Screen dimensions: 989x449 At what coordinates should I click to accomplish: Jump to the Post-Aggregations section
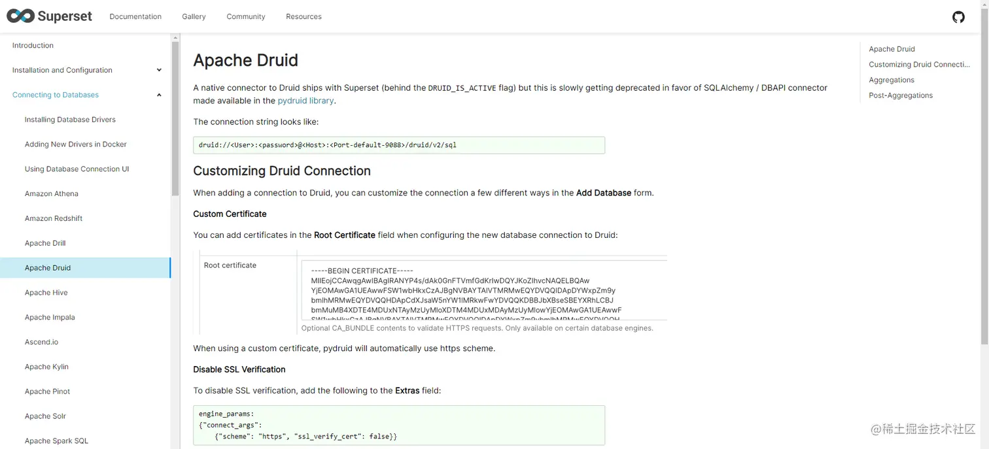[900, 95]
